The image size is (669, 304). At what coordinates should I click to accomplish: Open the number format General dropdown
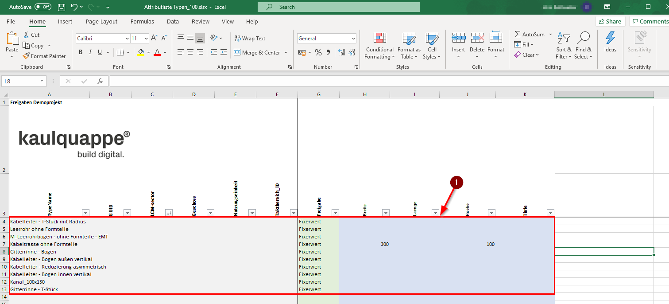[353, 39]
